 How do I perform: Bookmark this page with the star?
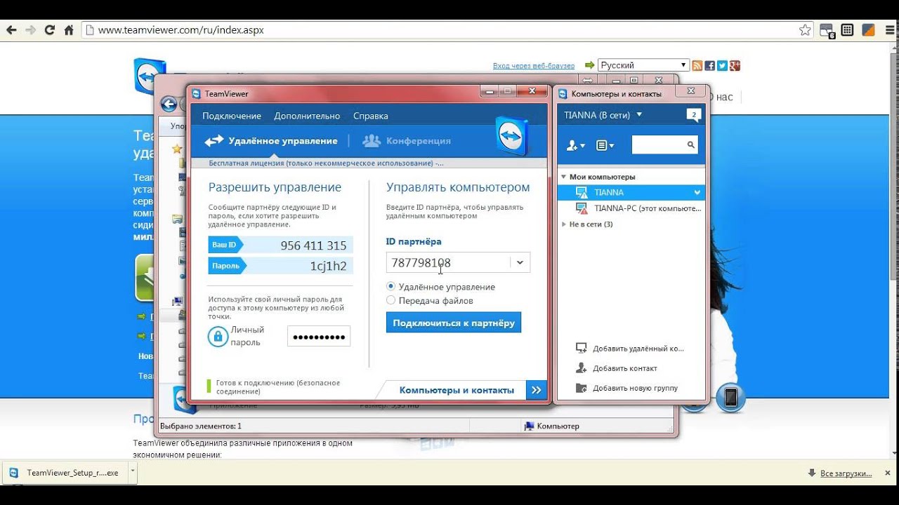click(x=805, y=30)
